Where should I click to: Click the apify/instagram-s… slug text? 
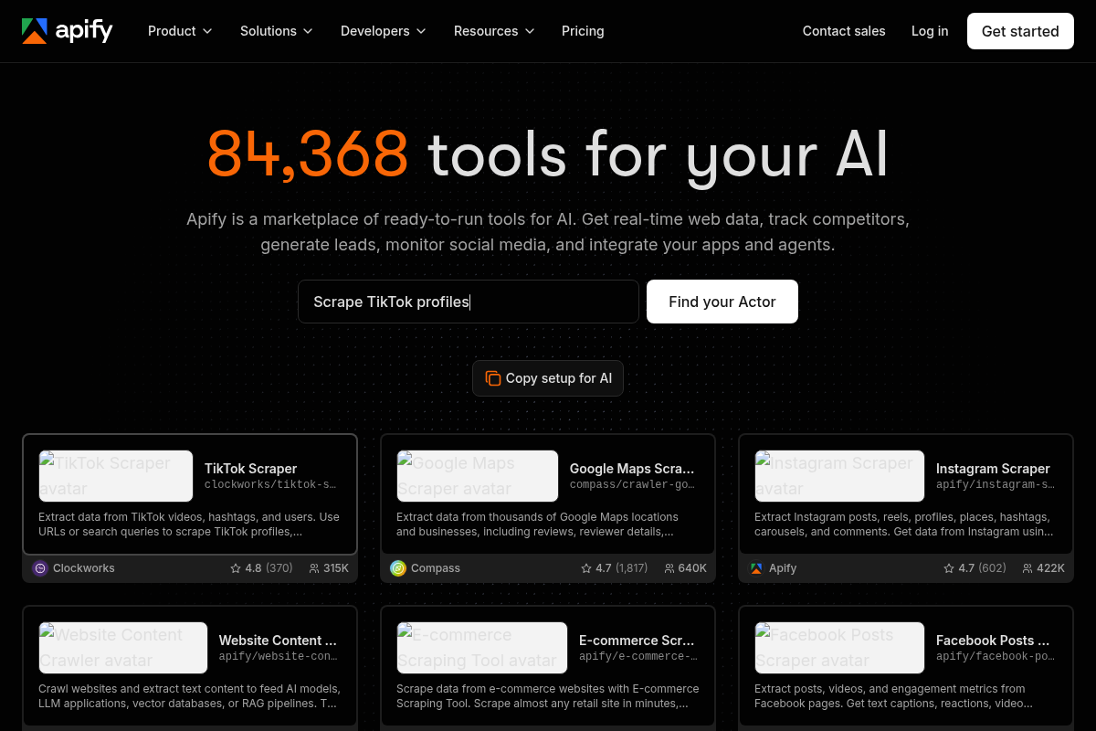pos(996,484)
